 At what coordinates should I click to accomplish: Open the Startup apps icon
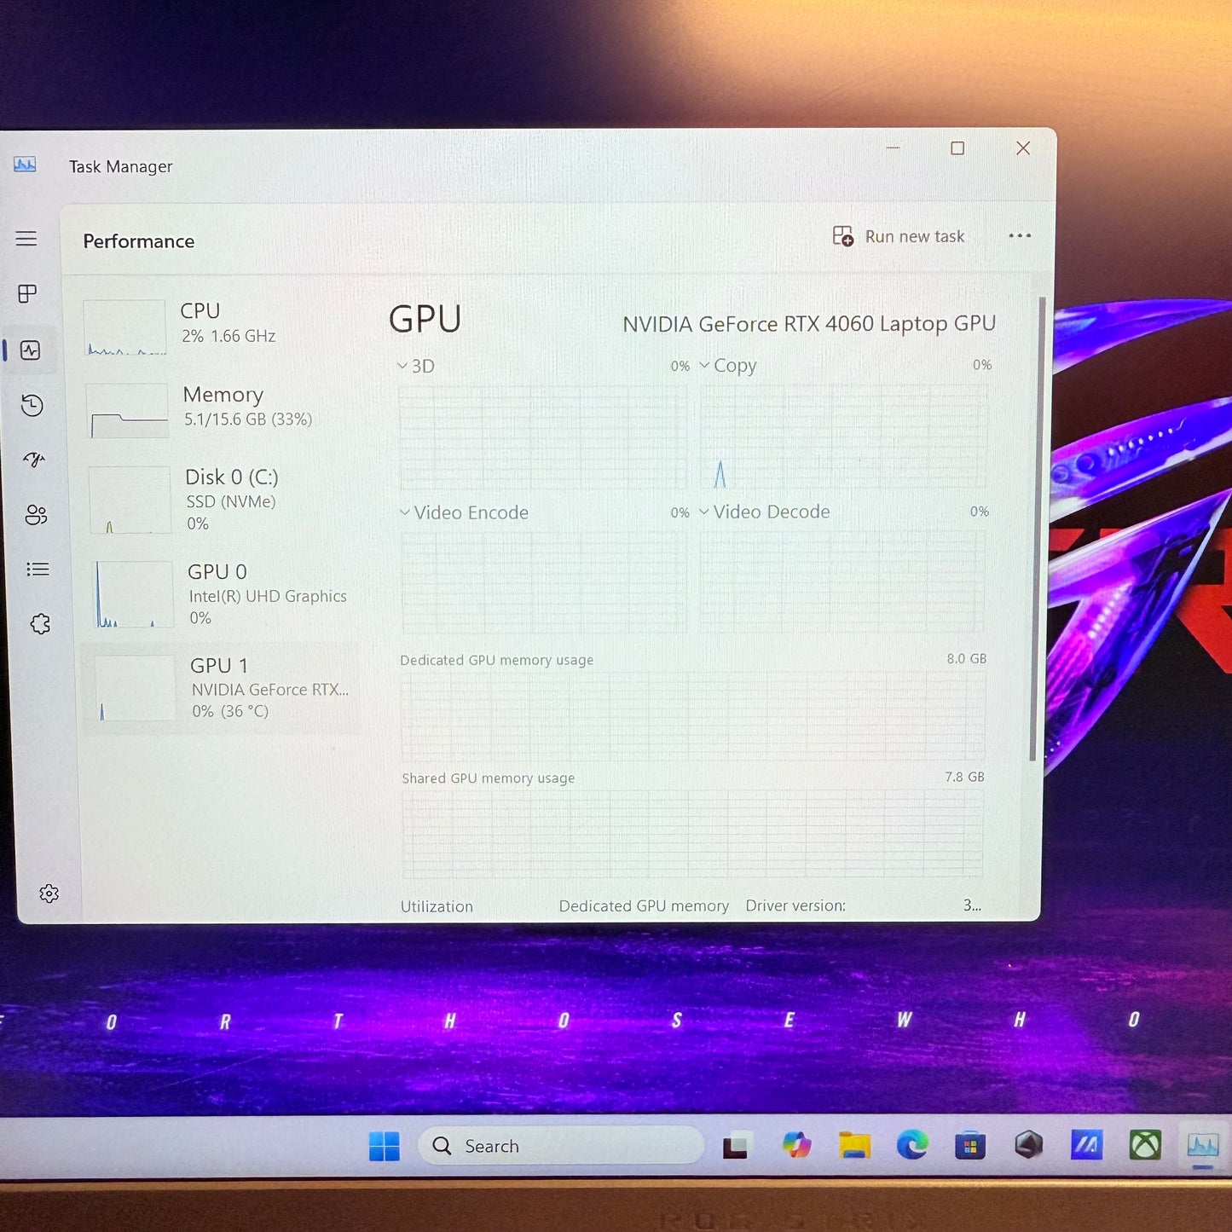coord(34,460)
